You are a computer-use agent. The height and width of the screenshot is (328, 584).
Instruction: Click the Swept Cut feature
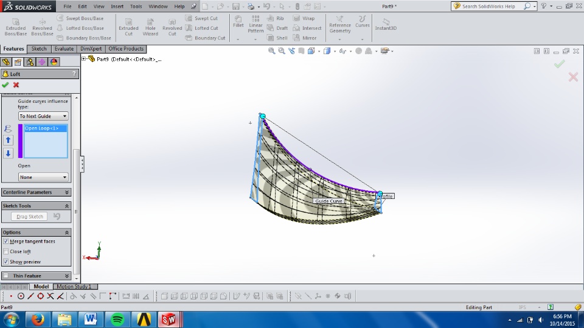(x=201, y=18)
